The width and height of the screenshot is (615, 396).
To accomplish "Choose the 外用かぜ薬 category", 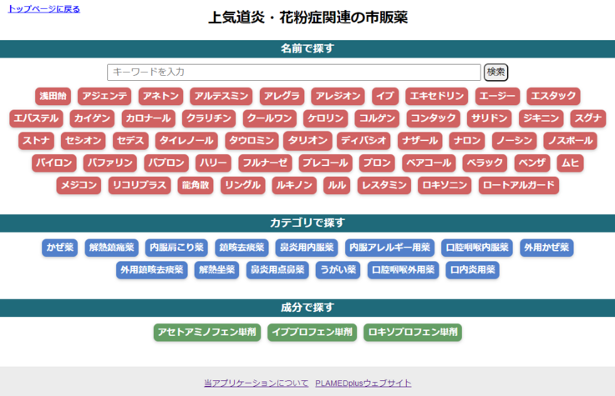I will click(546, 248).
